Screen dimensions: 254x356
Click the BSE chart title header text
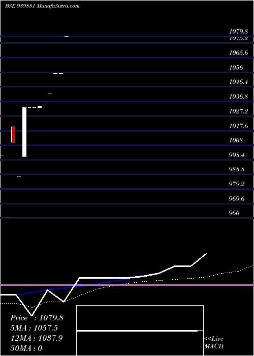(42, 6)
